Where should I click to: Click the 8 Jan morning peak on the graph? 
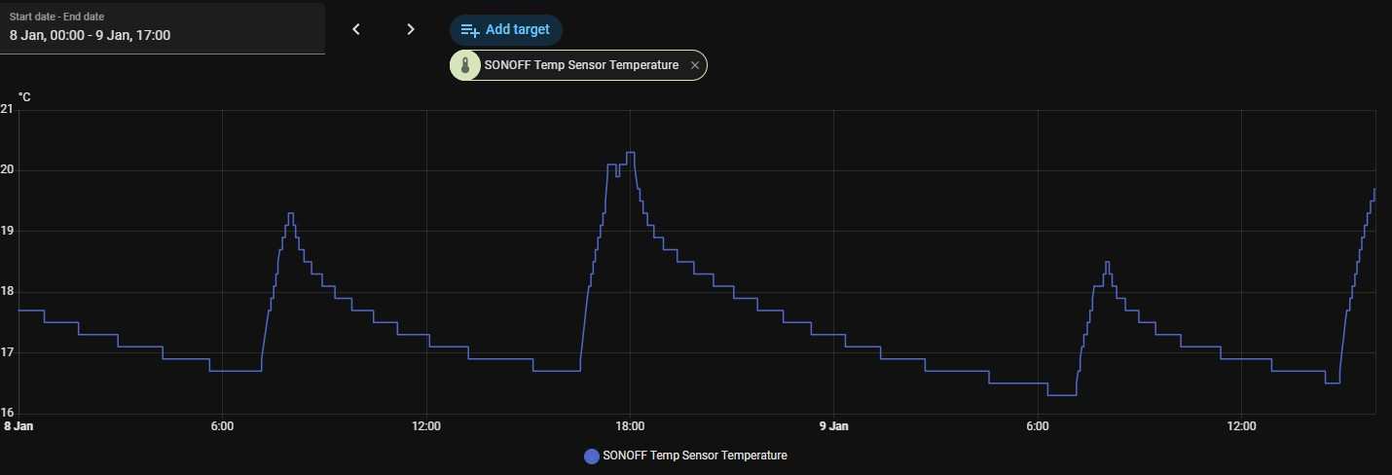pyautogui.click(x=290, y=214)
